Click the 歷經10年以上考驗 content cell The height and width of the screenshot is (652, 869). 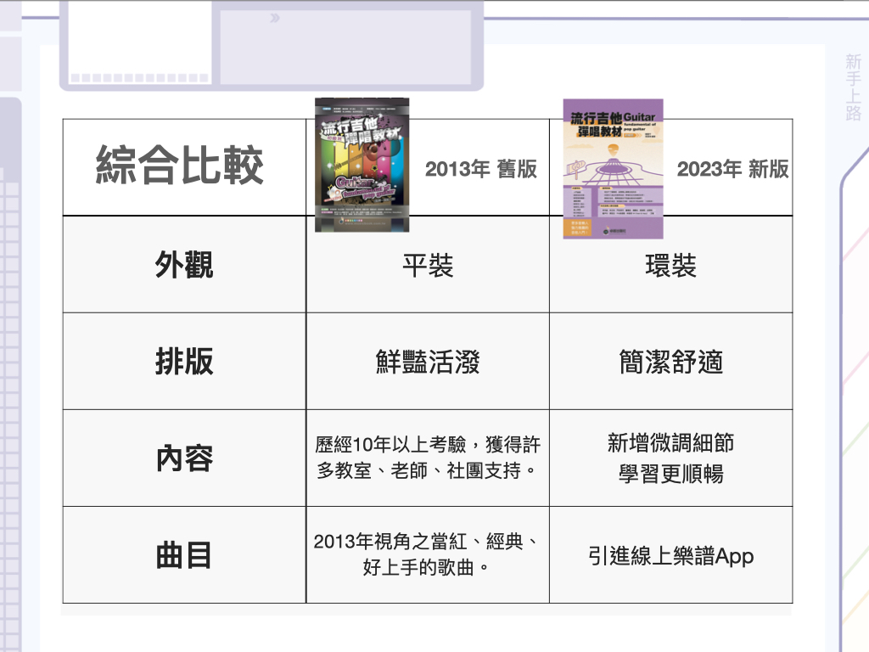point(428,458)
